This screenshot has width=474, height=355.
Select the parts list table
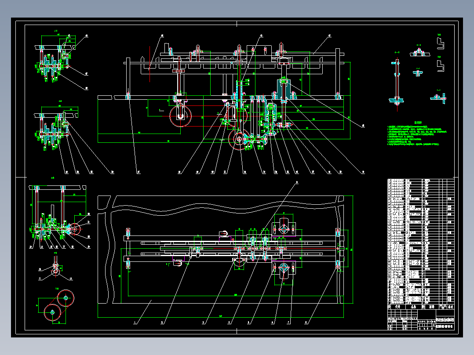tap(421, 243)
